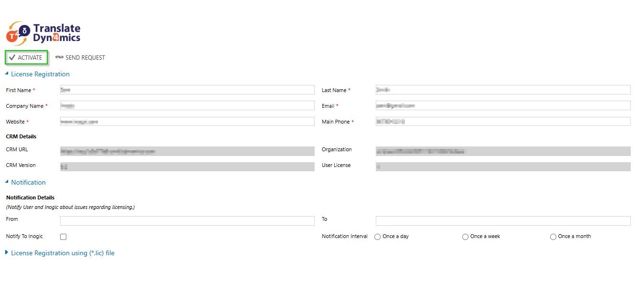Collapse the Notification section

tap(7, 182)
